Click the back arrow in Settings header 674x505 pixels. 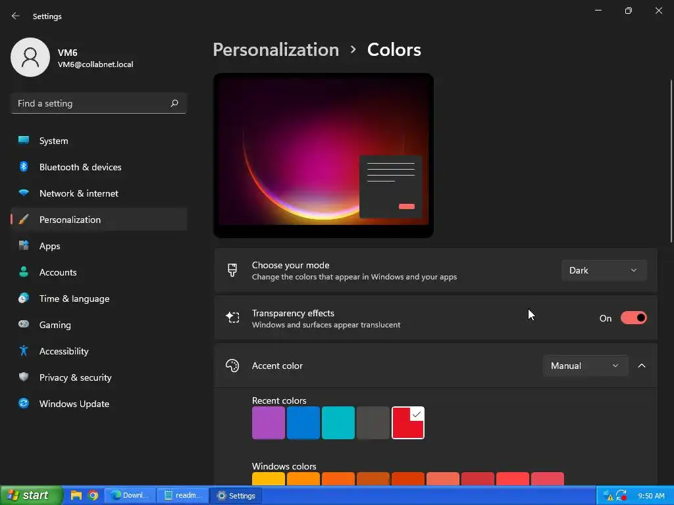[16, 16]
